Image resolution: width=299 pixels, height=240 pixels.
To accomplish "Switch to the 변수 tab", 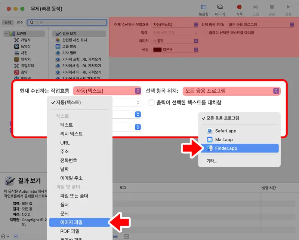I will [x=20, y=22].
